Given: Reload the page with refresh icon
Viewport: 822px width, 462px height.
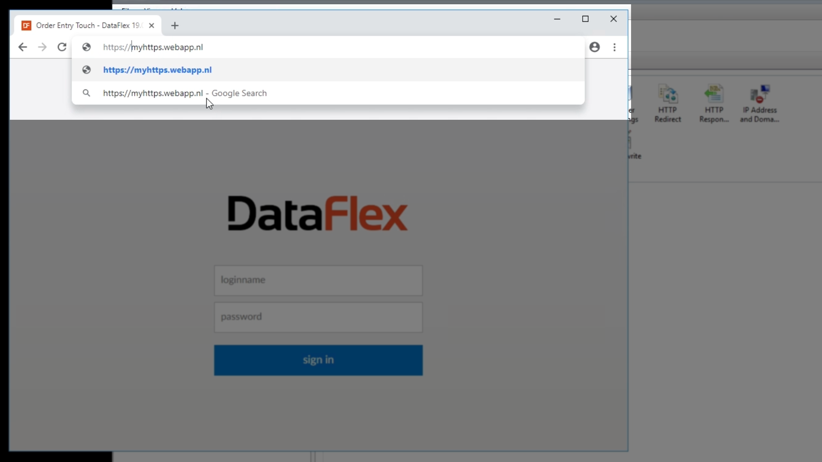Looking at the screenshot, I should pyautogui.click(x=62, y=47).
